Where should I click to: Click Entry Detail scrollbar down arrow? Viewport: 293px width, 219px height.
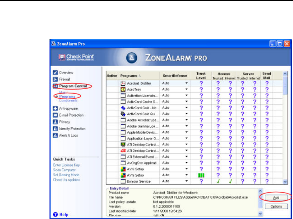(260, 213)
